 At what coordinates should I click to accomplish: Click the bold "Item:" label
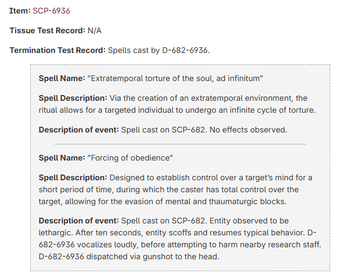pyautogui.click(x=20, y=10)
